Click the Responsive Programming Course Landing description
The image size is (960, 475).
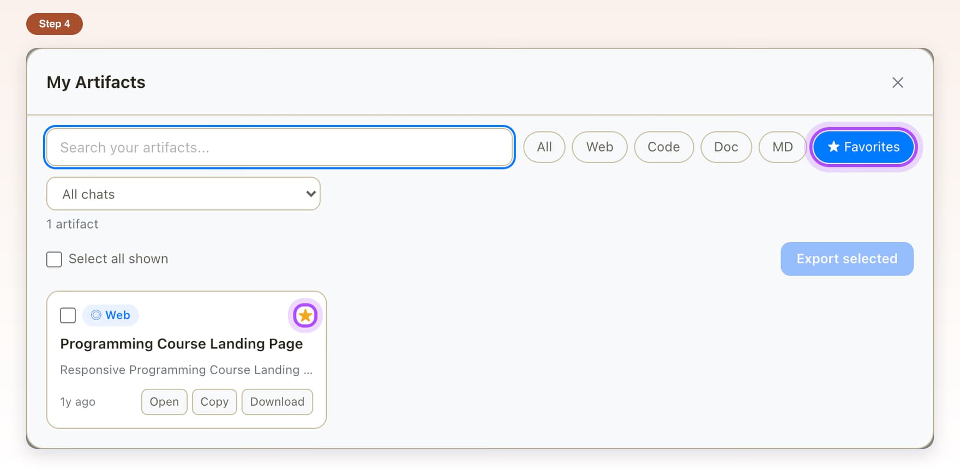pos(186,370)
